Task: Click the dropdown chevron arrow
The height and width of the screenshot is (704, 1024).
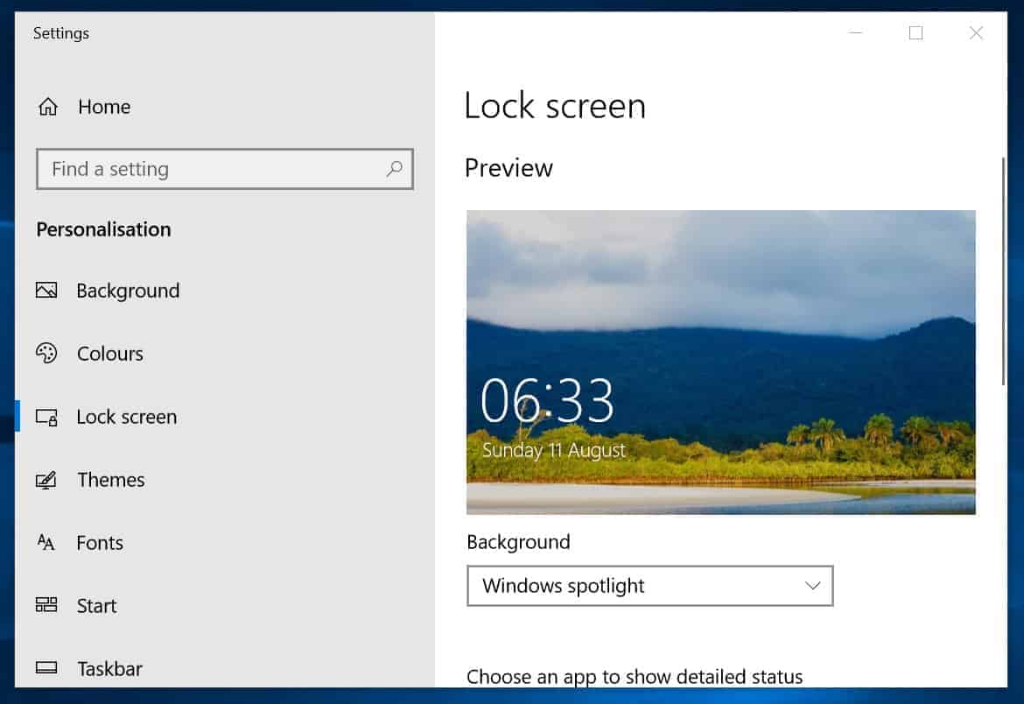Action: (812, 586)
